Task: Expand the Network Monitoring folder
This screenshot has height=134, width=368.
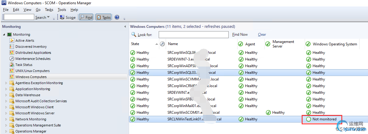Action: pyautogui.click(x=6, y=119)
